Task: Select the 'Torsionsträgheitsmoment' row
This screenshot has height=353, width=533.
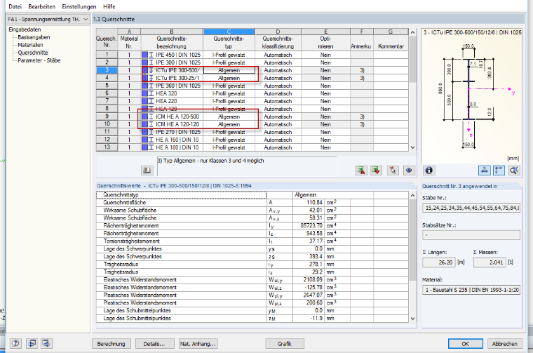Action: (x=252, y=241)
